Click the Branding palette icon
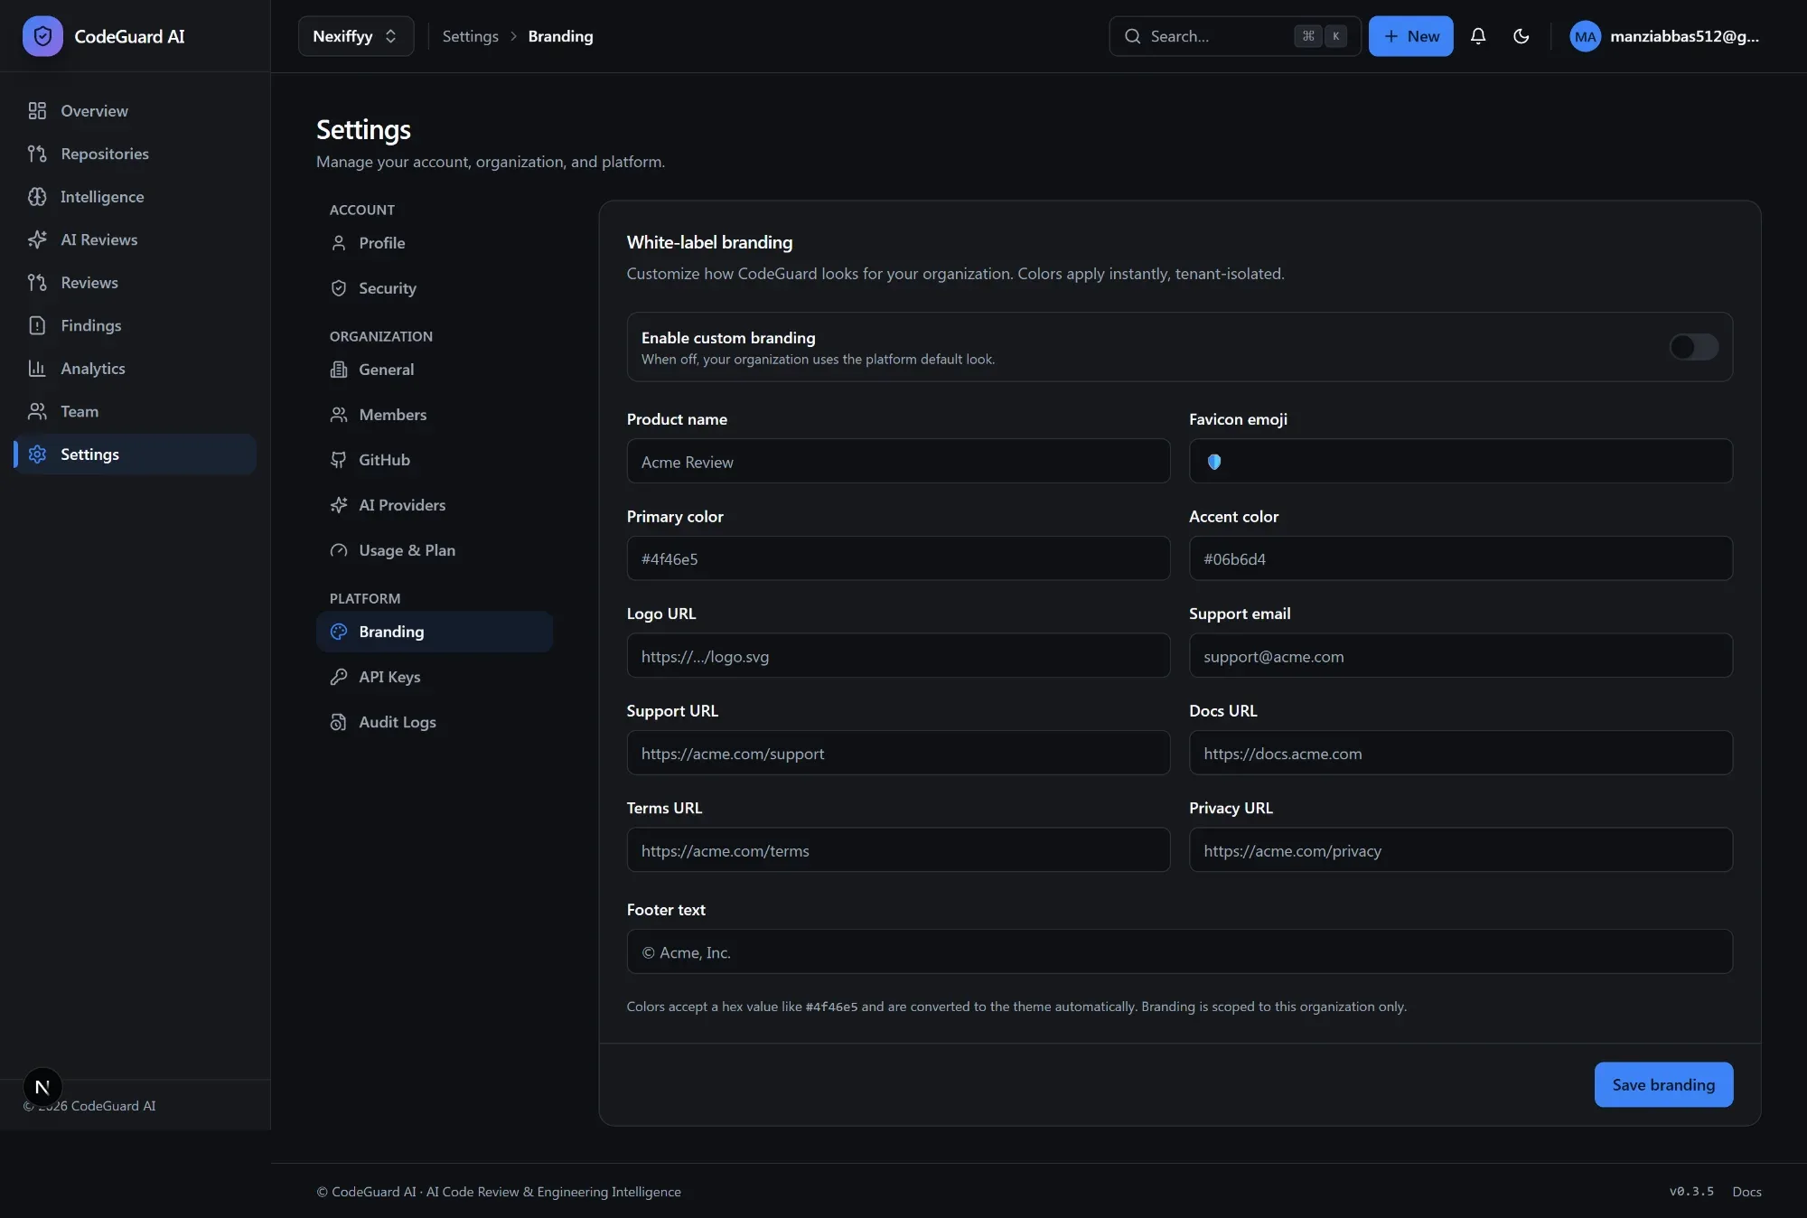Viewport: 1807px width, 1218px height. (x=339, y=632)
